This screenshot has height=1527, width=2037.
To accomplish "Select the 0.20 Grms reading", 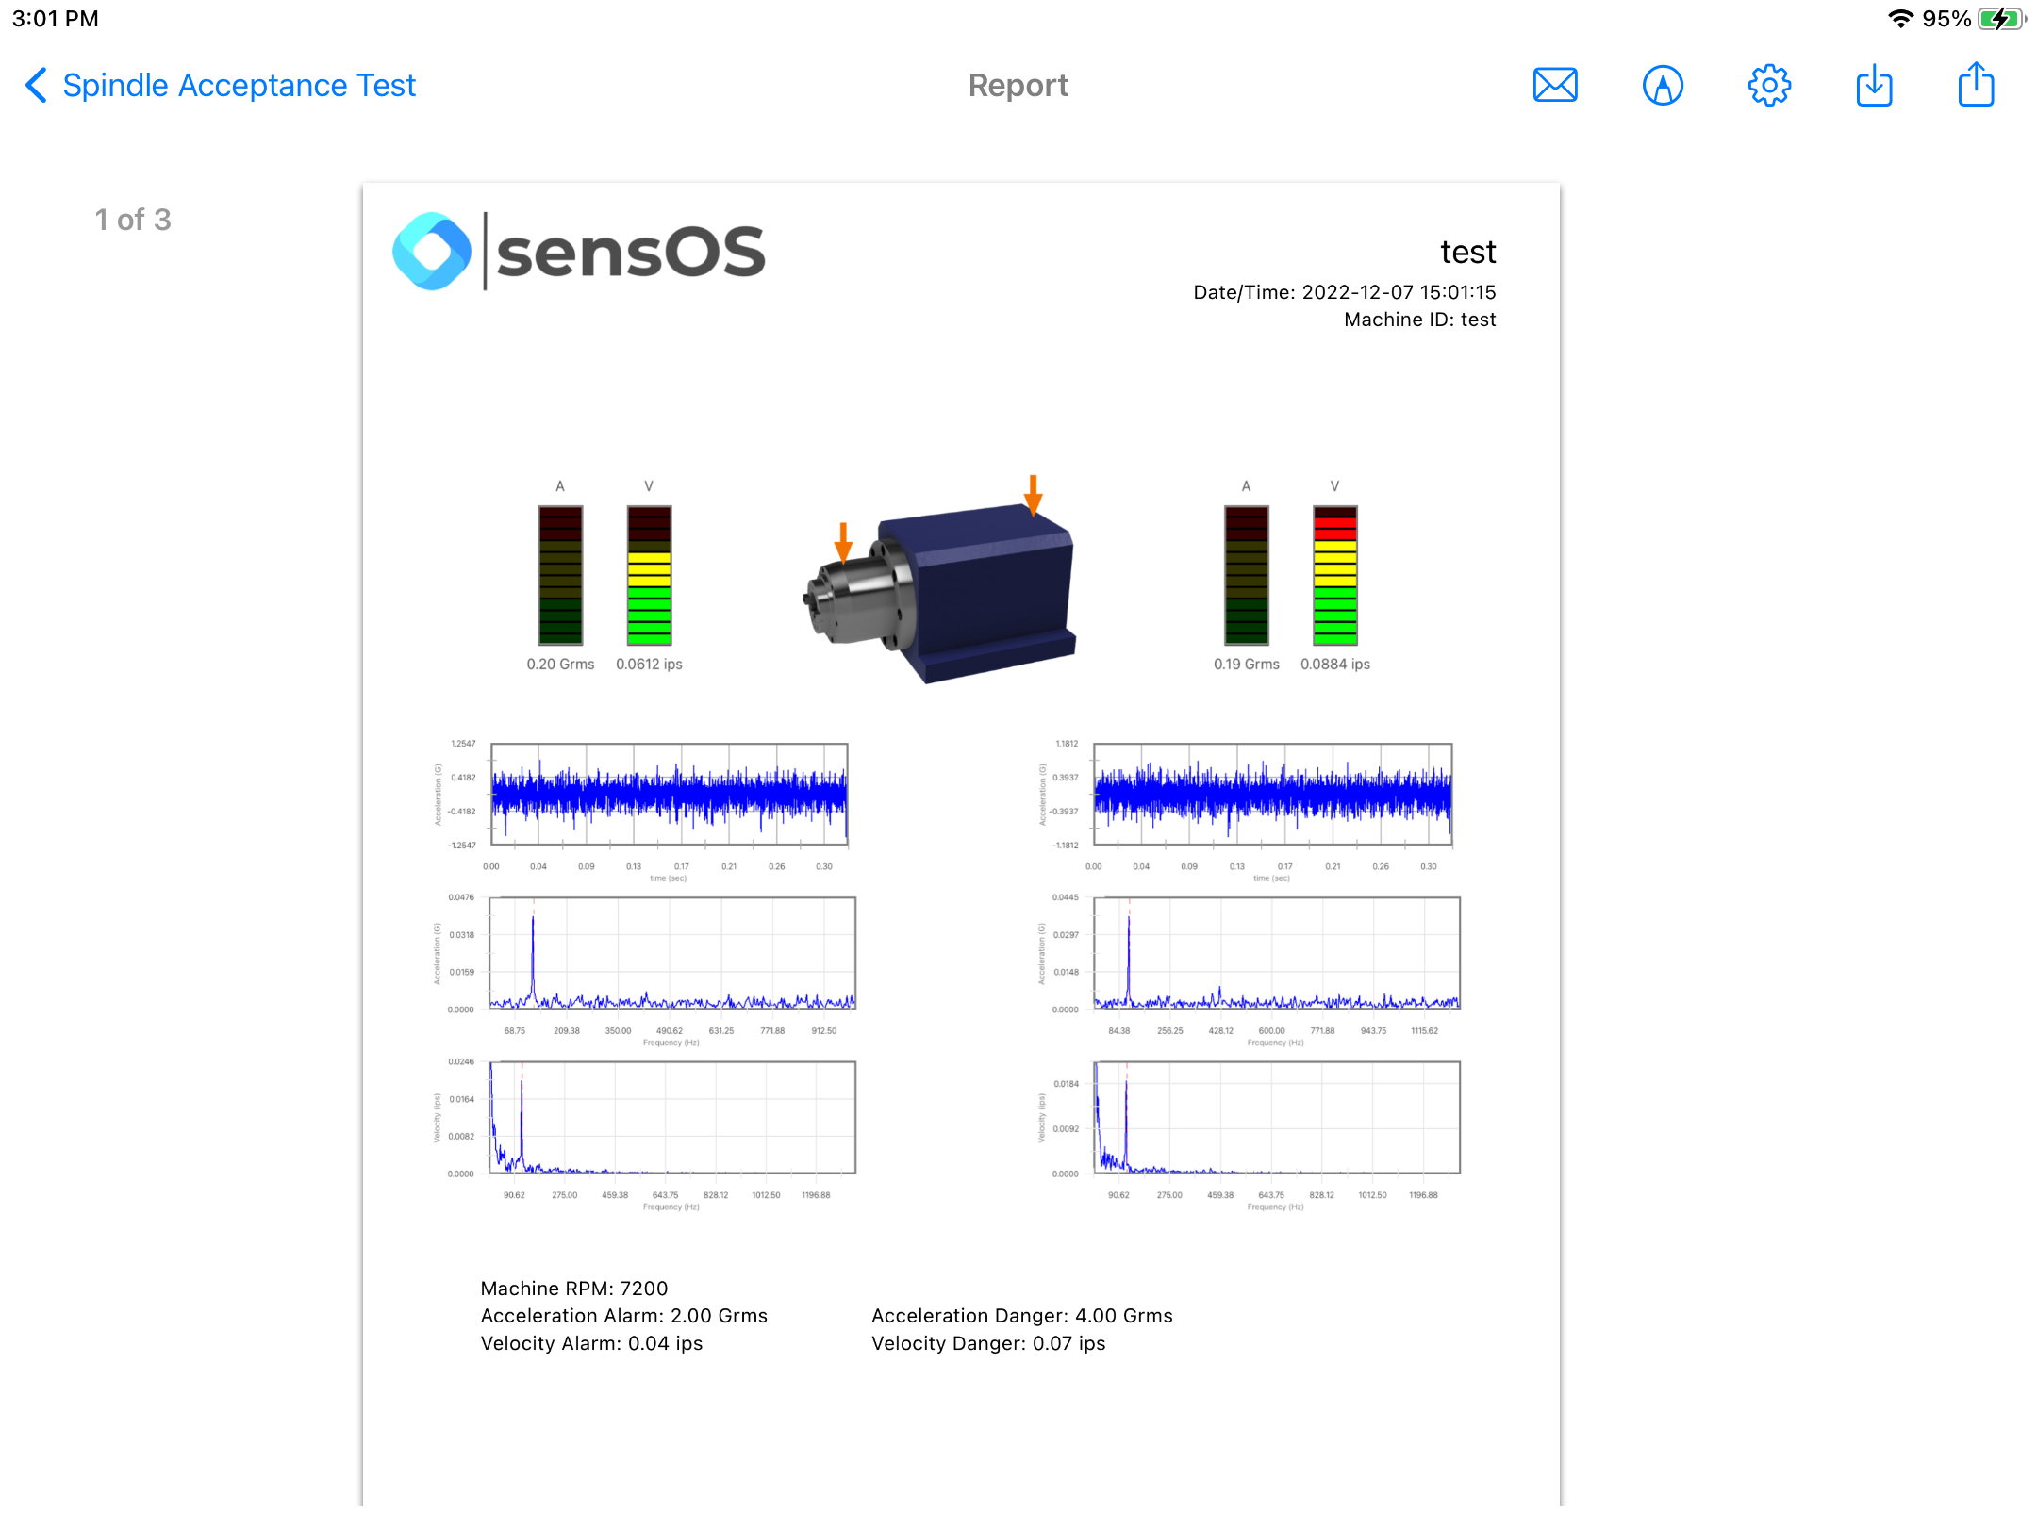I will (560, 665).
